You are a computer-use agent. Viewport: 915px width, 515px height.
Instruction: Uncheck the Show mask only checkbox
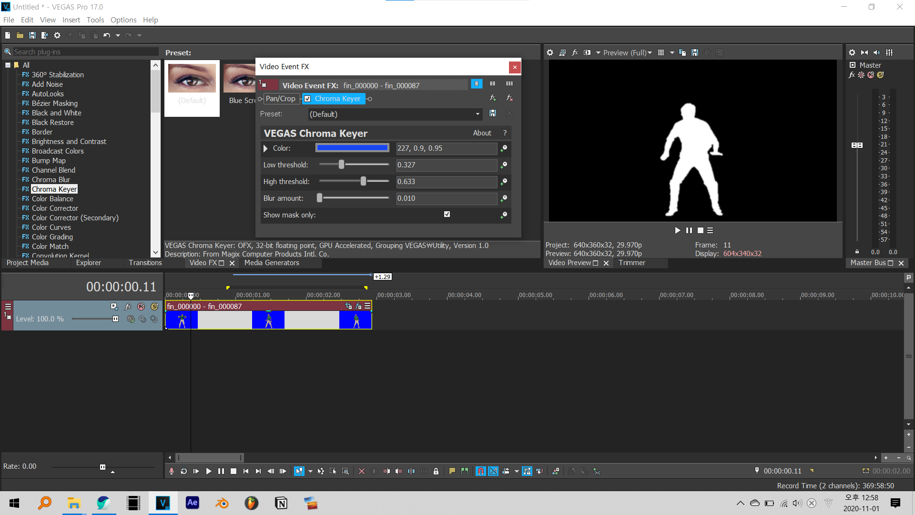tap(447, 214)
